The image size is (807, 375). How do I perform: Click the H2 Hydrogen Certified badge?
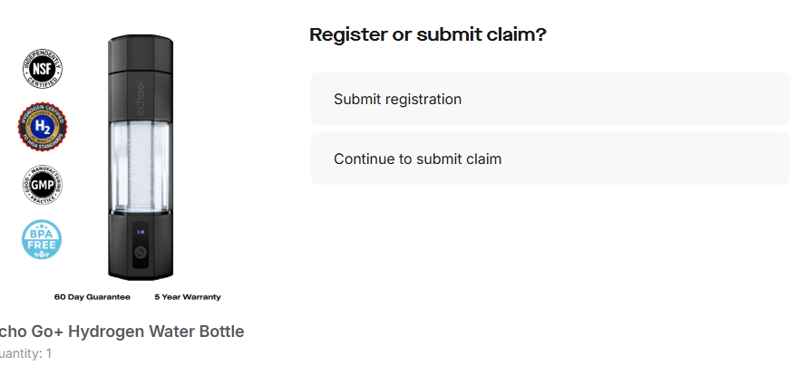click(43, 127)
